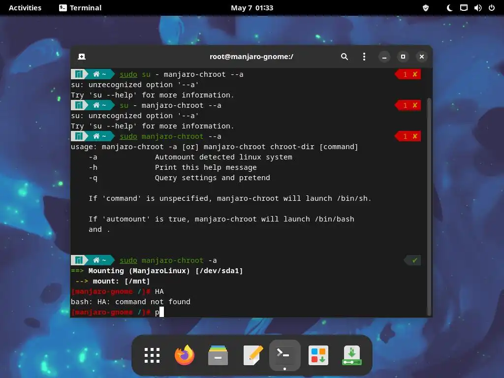
Task: Click the first "su: unrecognized option '--a'" line
Action: pyautogui.click(x=135, y=85)
